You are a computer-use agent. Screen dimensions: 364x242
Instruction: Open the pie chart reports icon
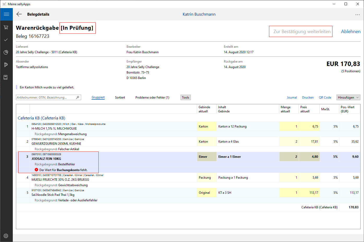[x=6, y=52]
